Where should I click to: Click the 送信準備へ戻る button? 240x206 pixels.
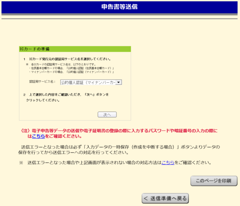[x=165, y=198]
